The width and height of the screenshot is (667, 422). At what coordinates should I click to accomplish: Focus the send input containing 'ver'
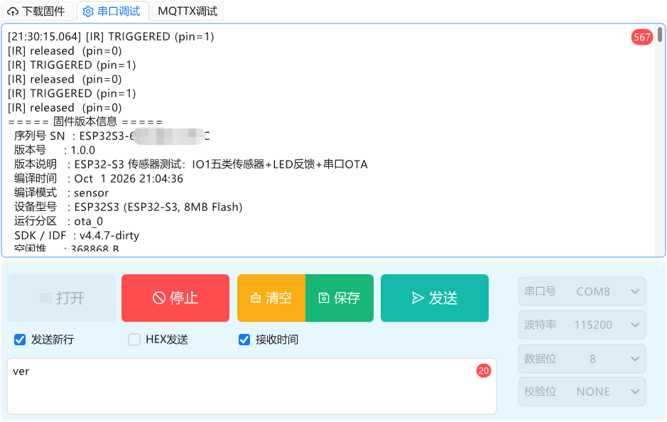point(252,386)
